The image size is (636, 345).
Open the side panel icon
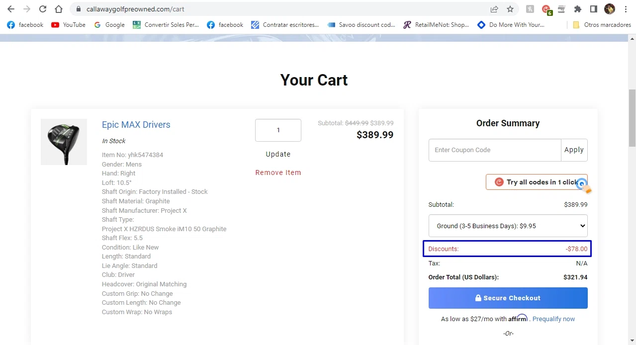pos(593,9)
